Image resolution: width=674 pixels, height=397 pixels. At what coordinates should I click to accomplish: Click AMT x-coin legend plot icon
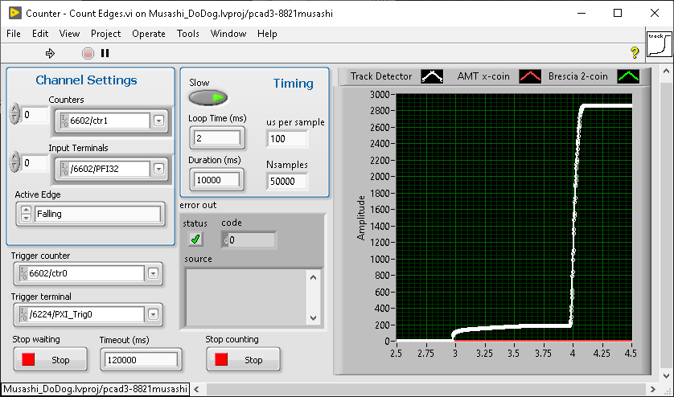(x=530, y=77)
